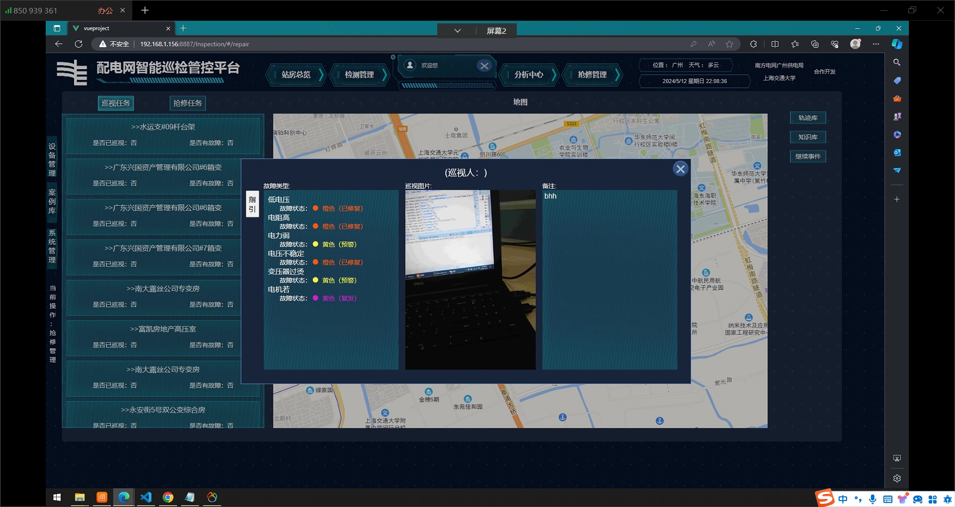Image resolution: width=955 pixels, height=507 pixels.
Task: Open the Edge tab actions menu icon
Action: (57, 28)
